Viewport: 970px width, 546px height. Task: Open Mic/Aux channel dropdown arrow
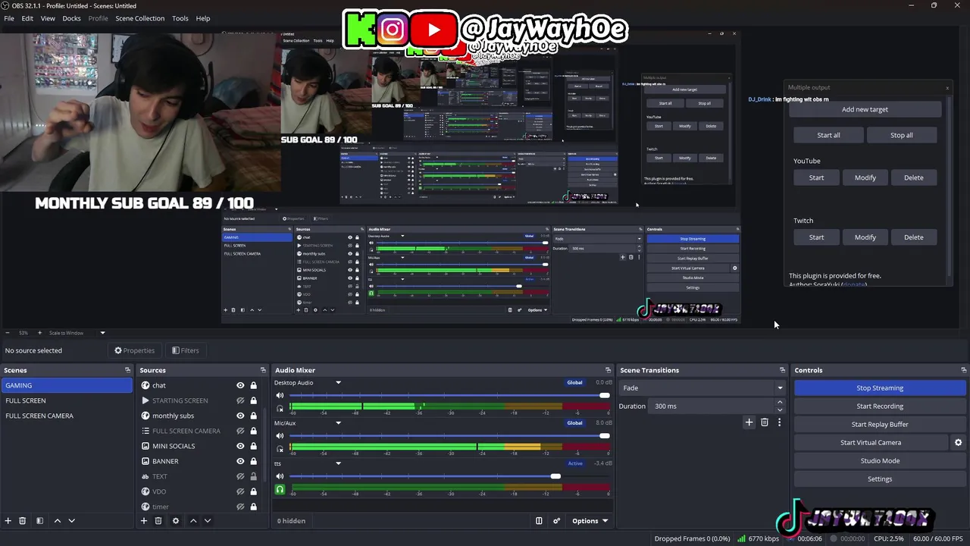(339, 423)
